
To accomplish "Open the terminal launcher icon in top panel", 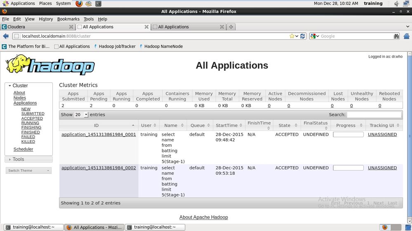I will pos(98,3).
